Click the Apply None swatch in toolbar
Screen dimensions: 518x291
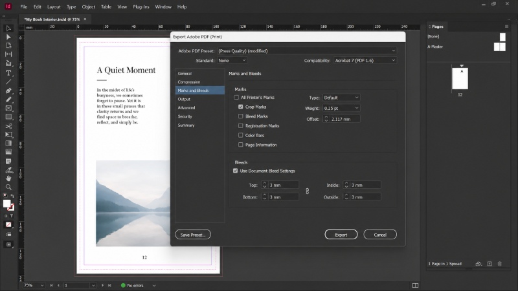click(8, 224)
